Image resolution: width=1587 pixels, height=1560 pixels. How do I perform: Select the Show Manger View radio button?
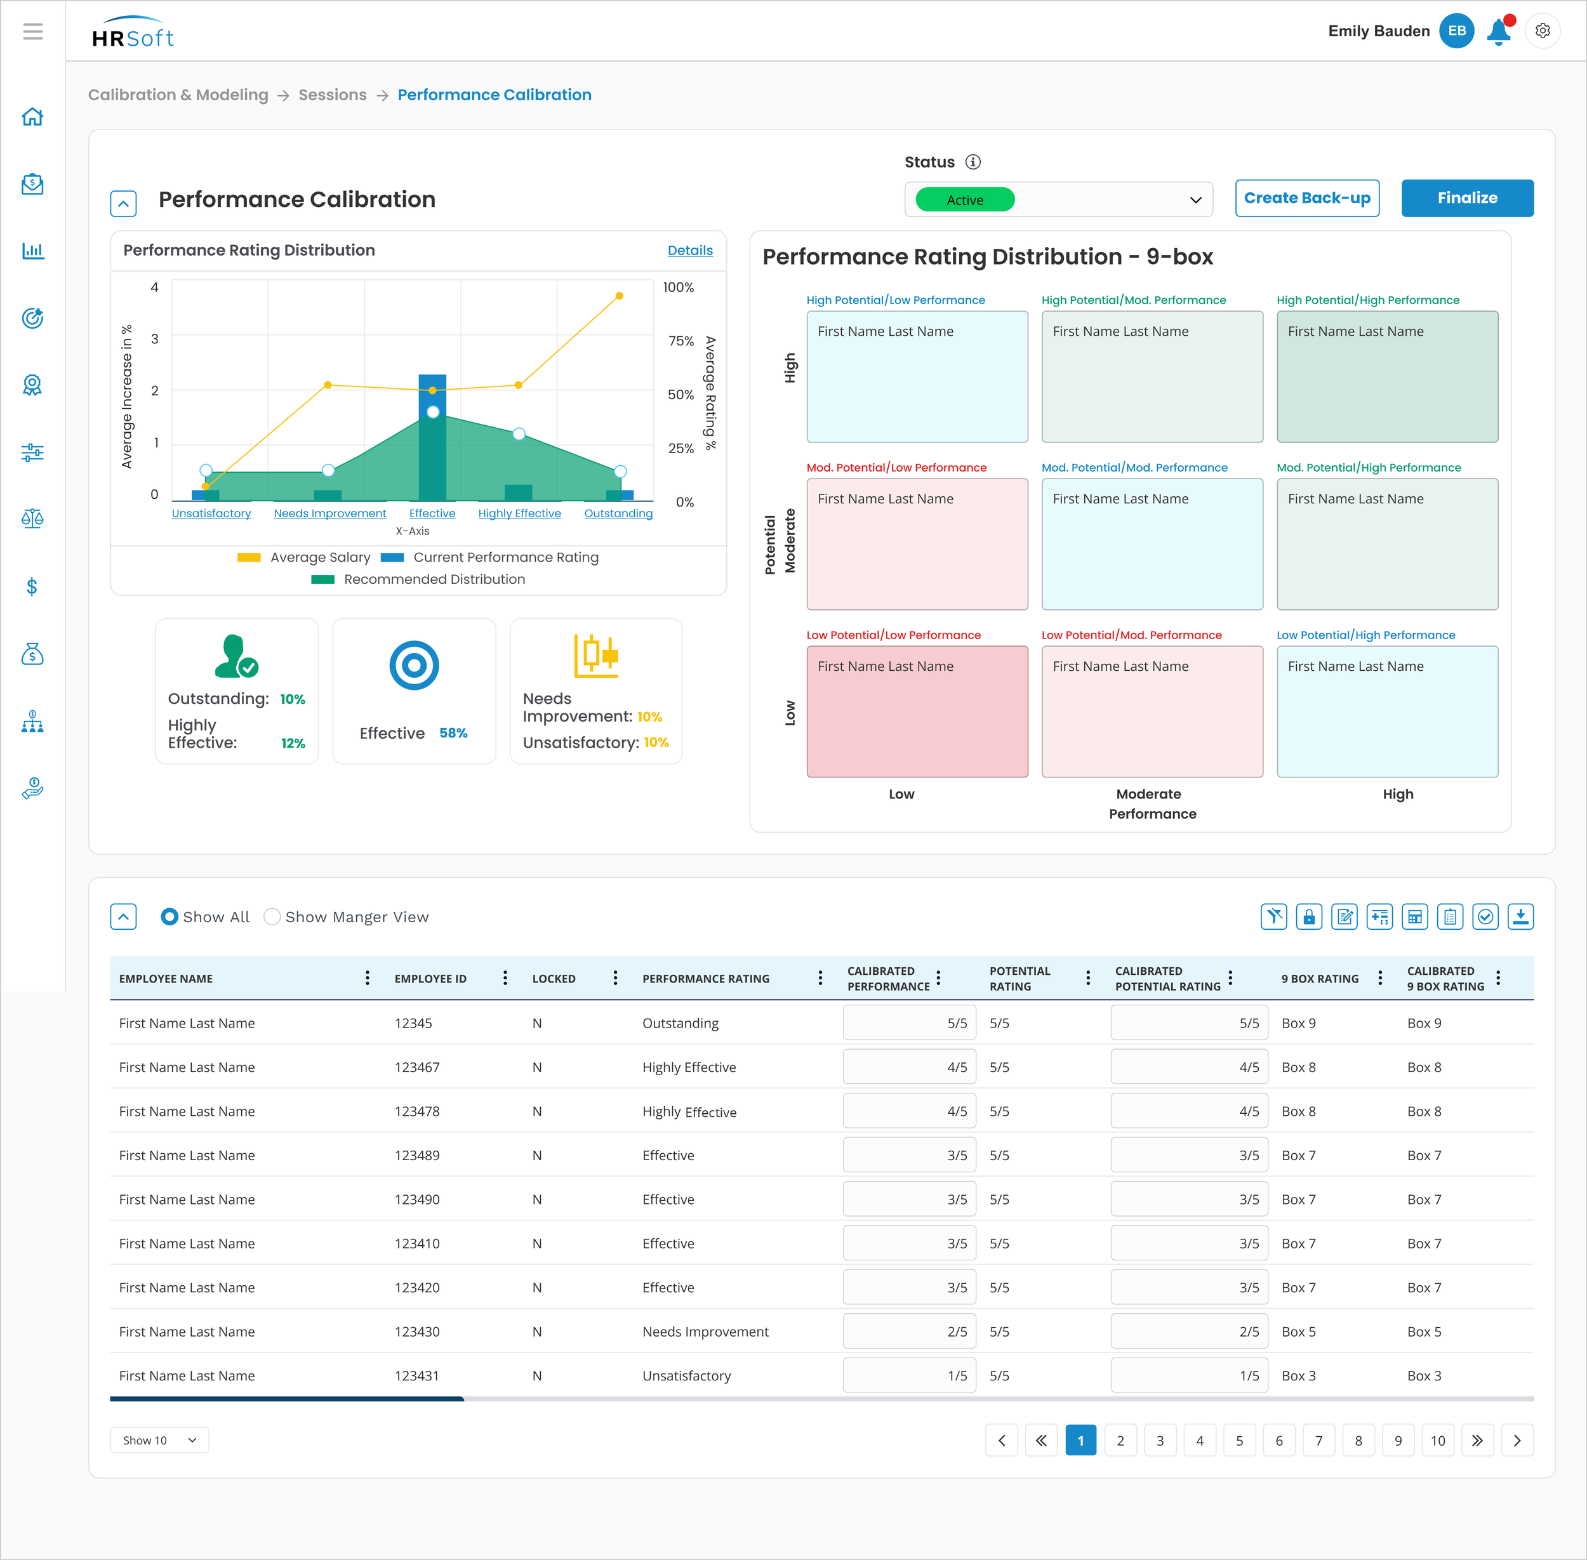pyautogui.click(x=272, y=917)
